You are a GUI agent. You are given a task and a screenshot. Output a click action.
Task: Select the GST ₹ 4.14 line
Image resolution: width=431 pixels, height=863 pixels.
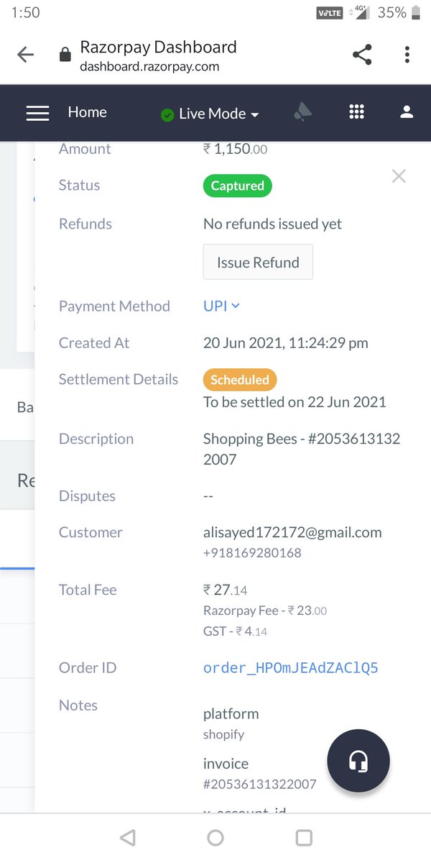pos(235,631)
